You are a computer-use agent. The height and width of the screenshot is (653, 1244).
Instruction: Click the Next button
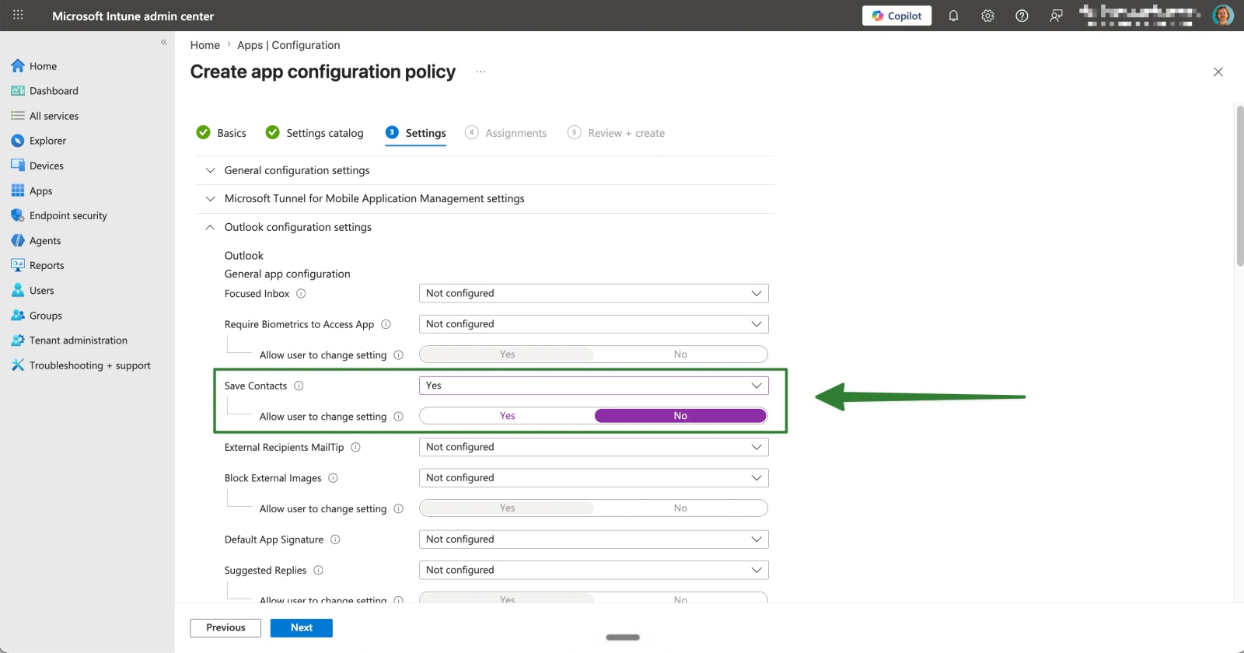point(302,628)
